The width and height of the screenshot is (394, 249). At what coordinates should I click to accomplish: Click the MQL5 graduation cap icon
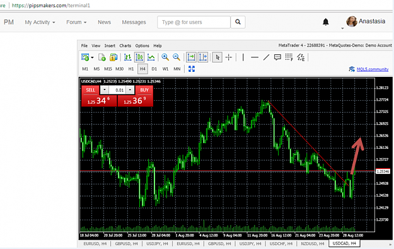pos(352,69)
